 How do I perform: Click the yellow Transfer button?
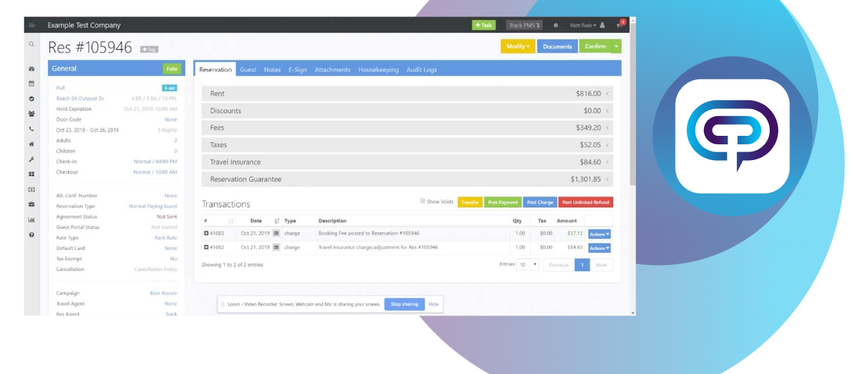click(x=470, y=202)
